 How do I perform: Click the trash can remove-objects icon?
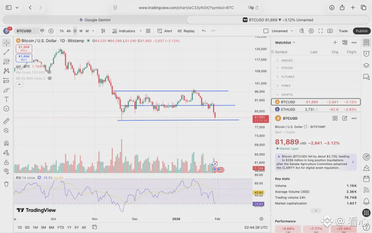coord(6,184)
